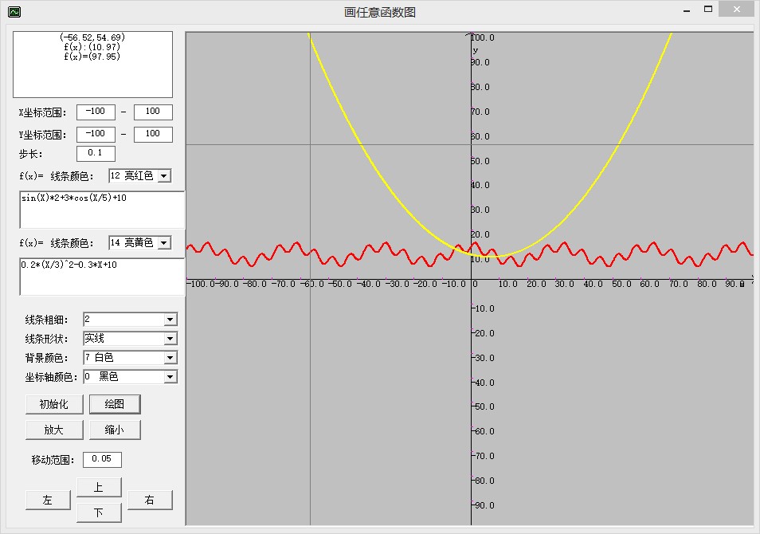The height and width of the screenshot is (534, 760).
Task: Click the app icon in title bar
Action: click(x=14, y=12)
